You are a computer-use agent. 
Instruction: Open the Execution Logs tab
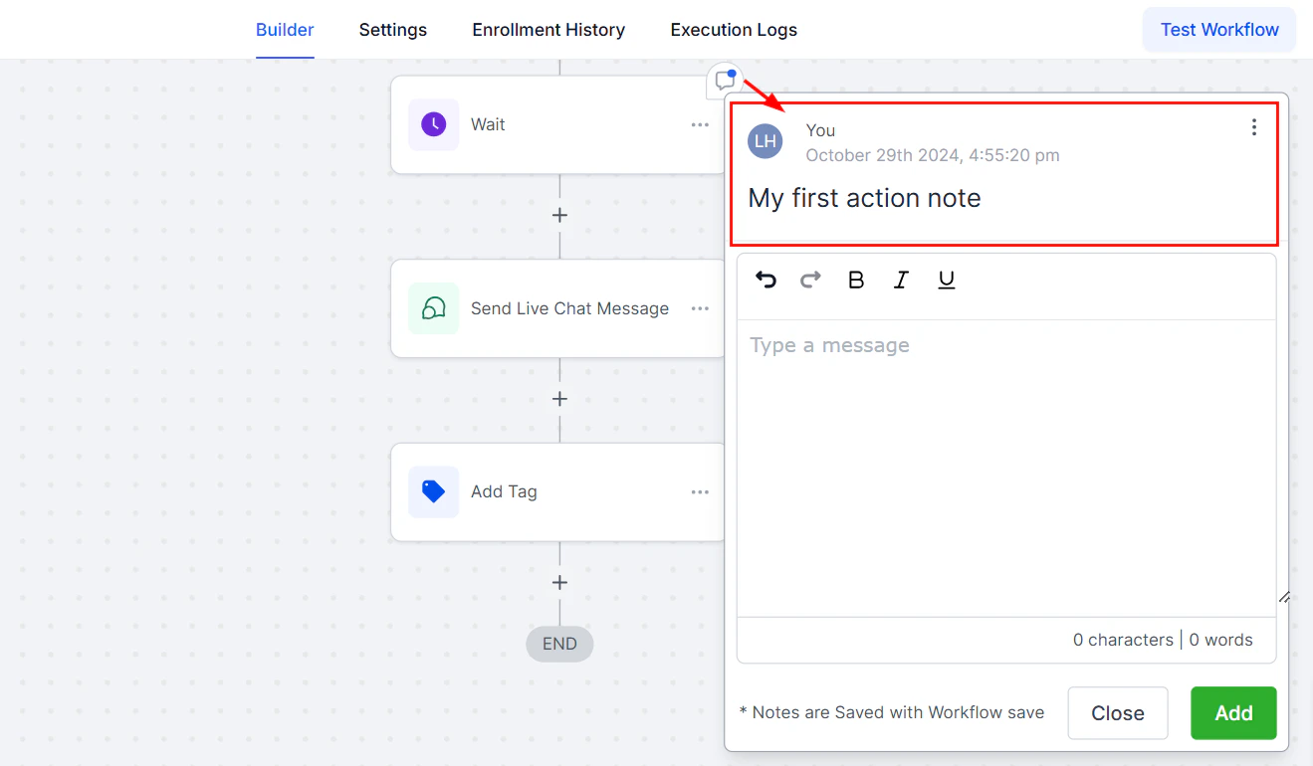click(x=734, y=30)
